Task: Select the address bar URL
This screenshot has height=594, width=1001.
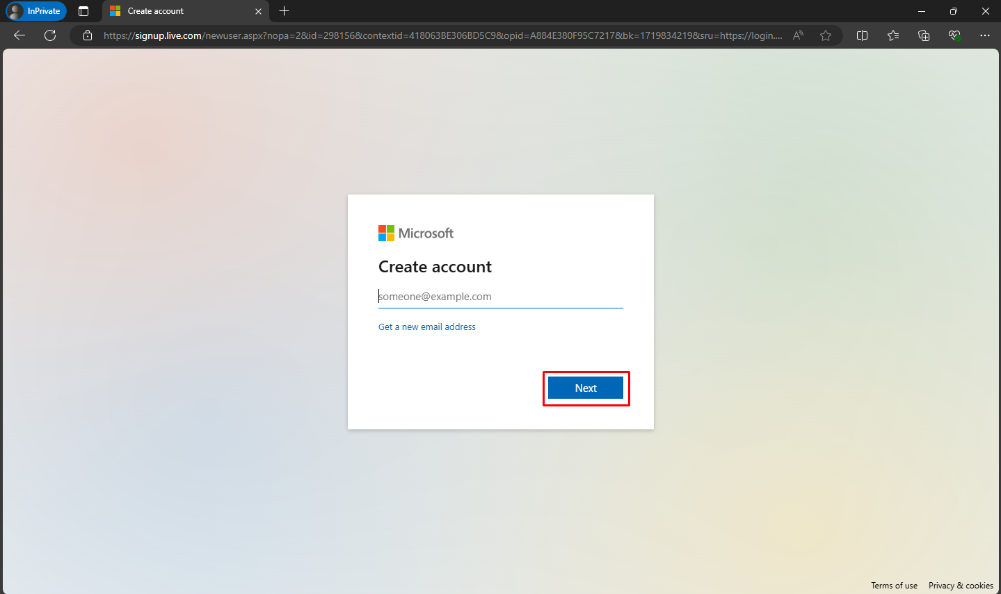Action: pyautogui.click(x=442, y=35)
